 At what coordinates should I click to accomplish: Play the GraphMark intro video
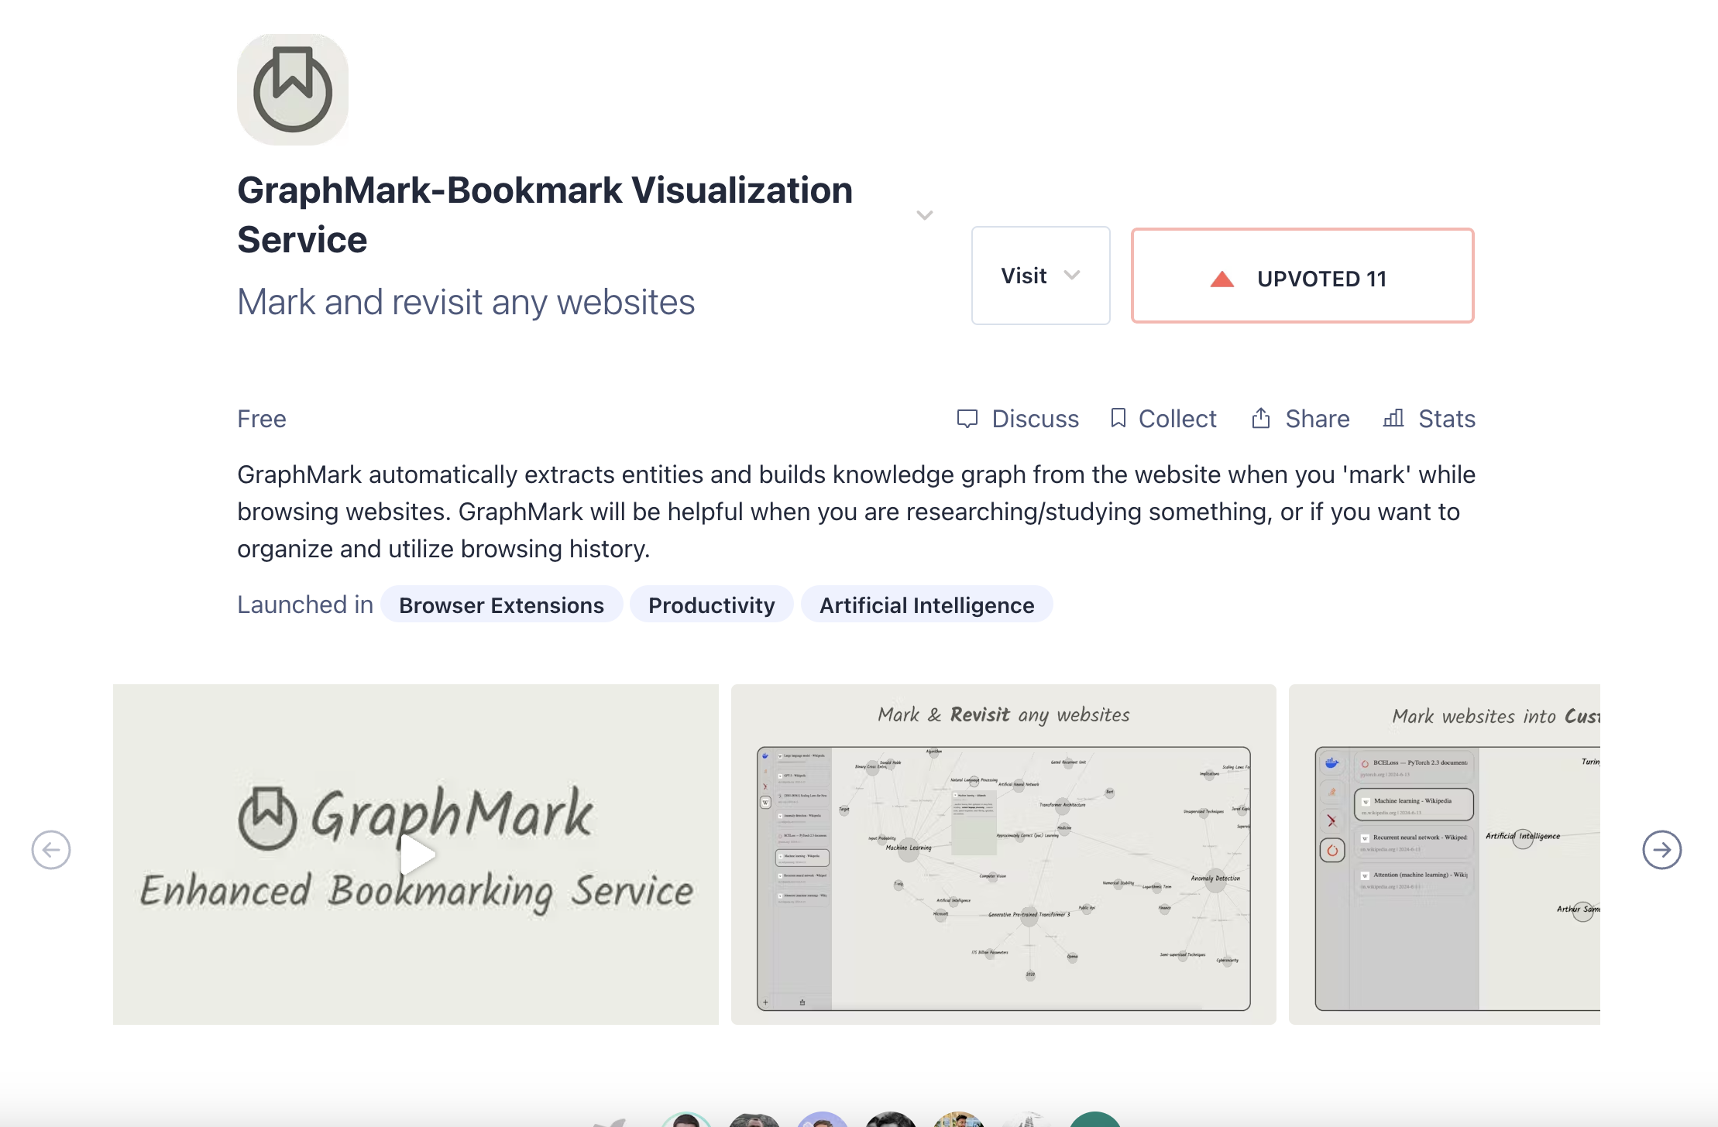417,855
